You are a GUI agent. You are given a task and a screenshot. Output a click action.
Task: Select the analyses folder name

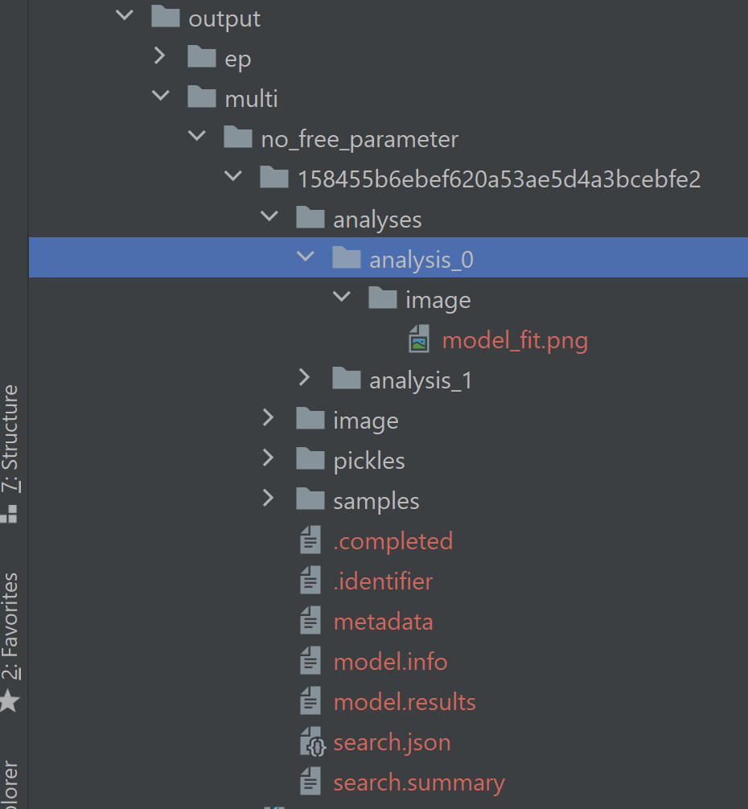(377, 220)
